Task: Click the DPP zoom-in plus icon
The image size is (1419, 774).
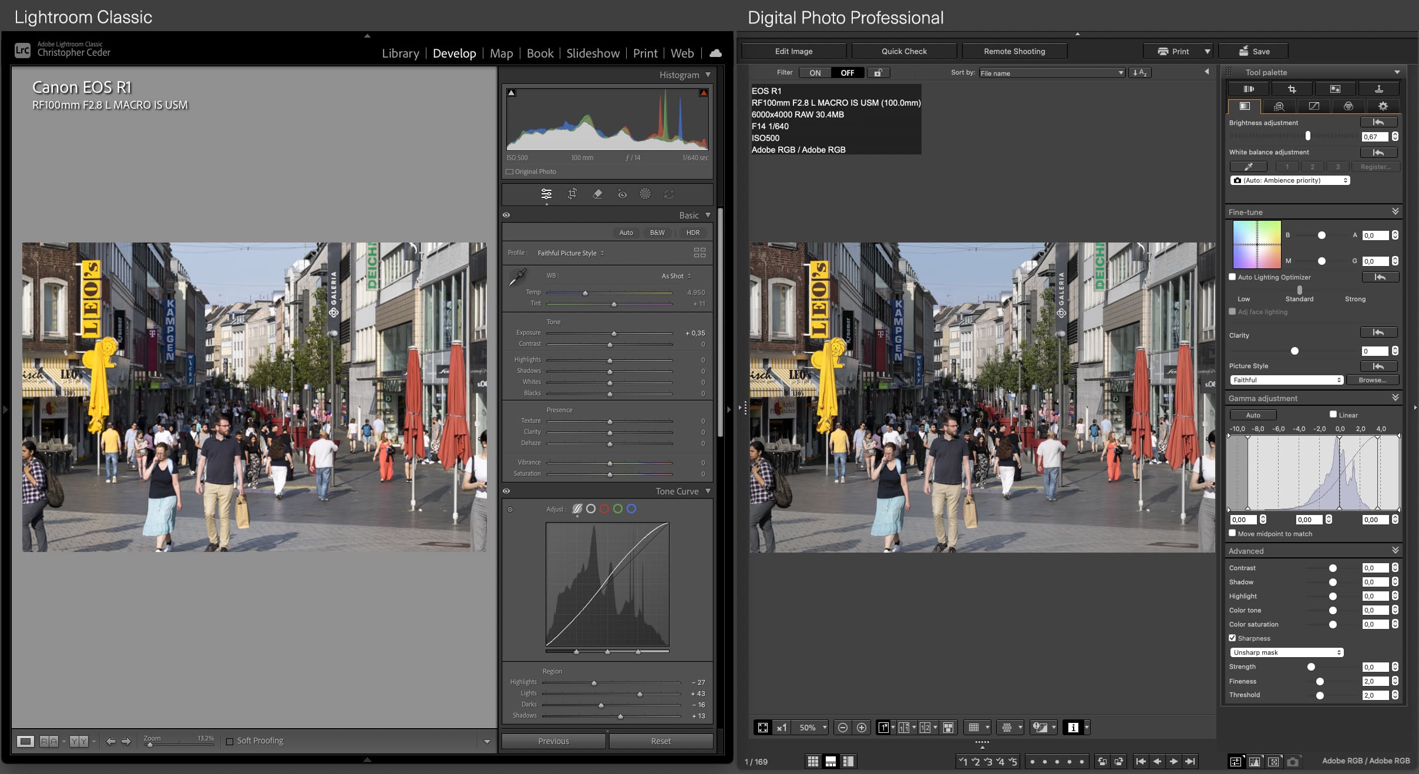Action: coord(862,728)
